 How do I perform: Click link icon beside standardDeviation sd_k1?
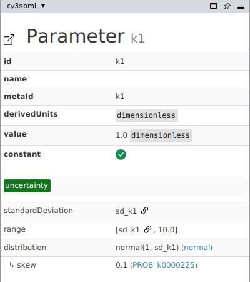(x=144, y=211)
